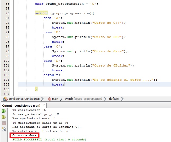Click line number 90 in the gutter

point(7,13)
